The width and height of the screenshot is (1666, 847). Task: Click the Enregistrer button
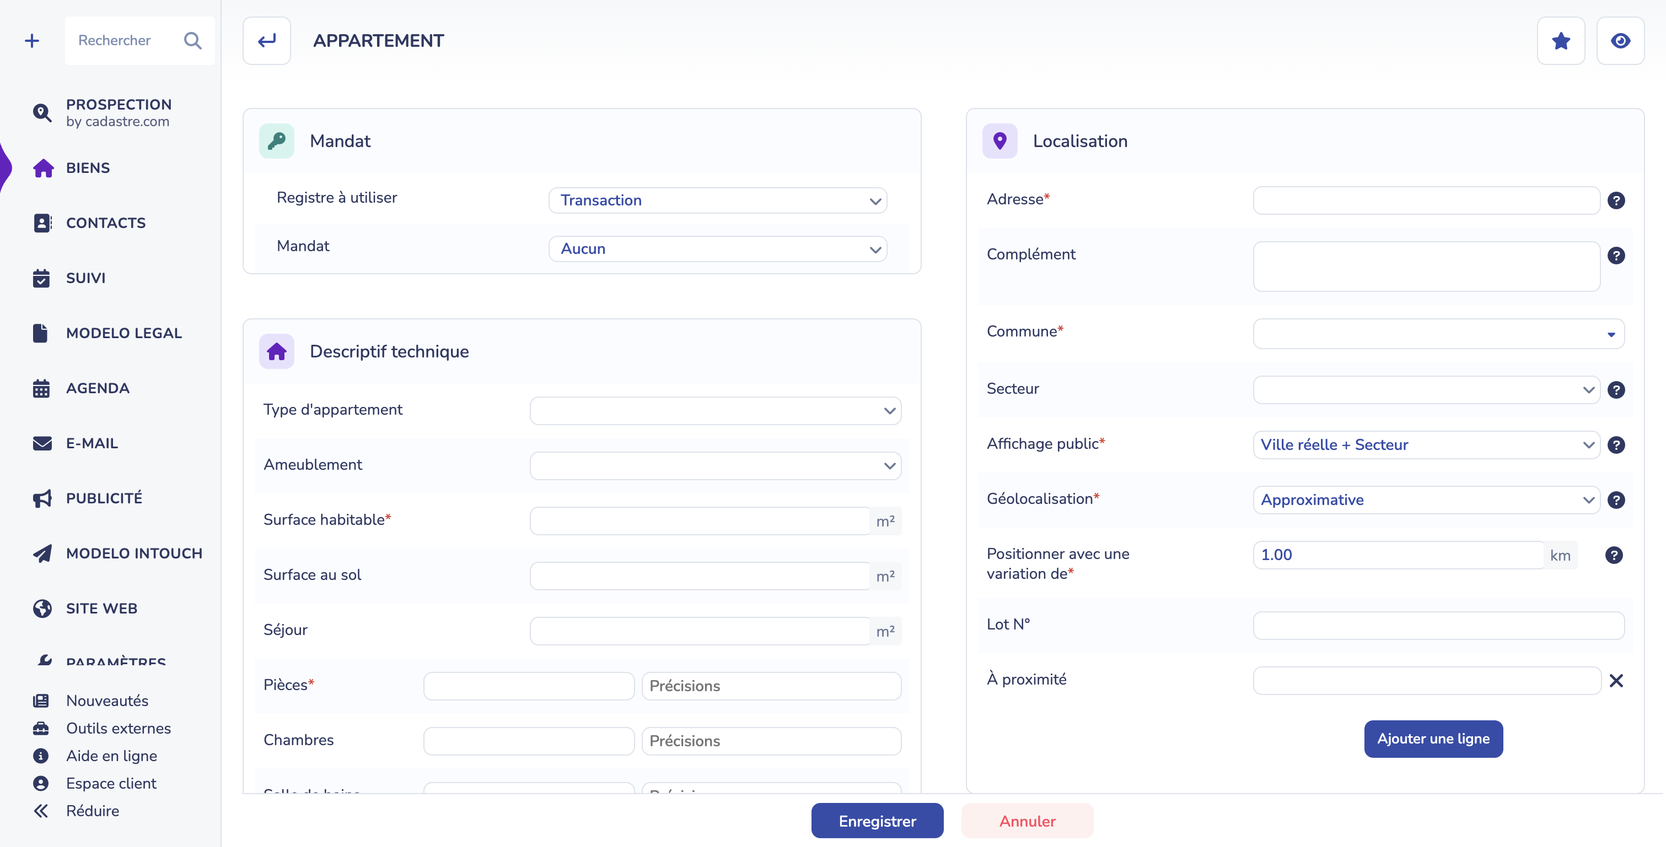tap(877, 821)
